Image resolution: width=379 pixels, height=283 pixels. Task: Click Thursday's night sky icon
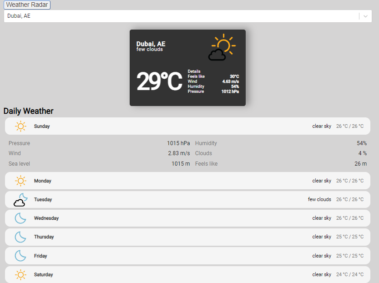pyautogui.click(x=20, y=237)
